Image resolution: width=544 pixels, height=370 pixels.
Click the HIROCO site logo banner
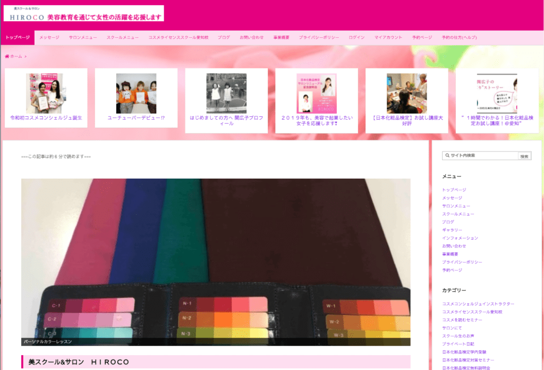pyautogui.click(x=83, y=13)
